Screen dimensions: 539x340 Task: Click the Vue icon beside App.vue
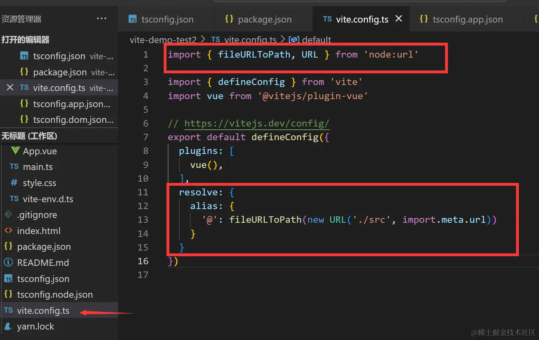pyautogui.click(x=15, y=151)
